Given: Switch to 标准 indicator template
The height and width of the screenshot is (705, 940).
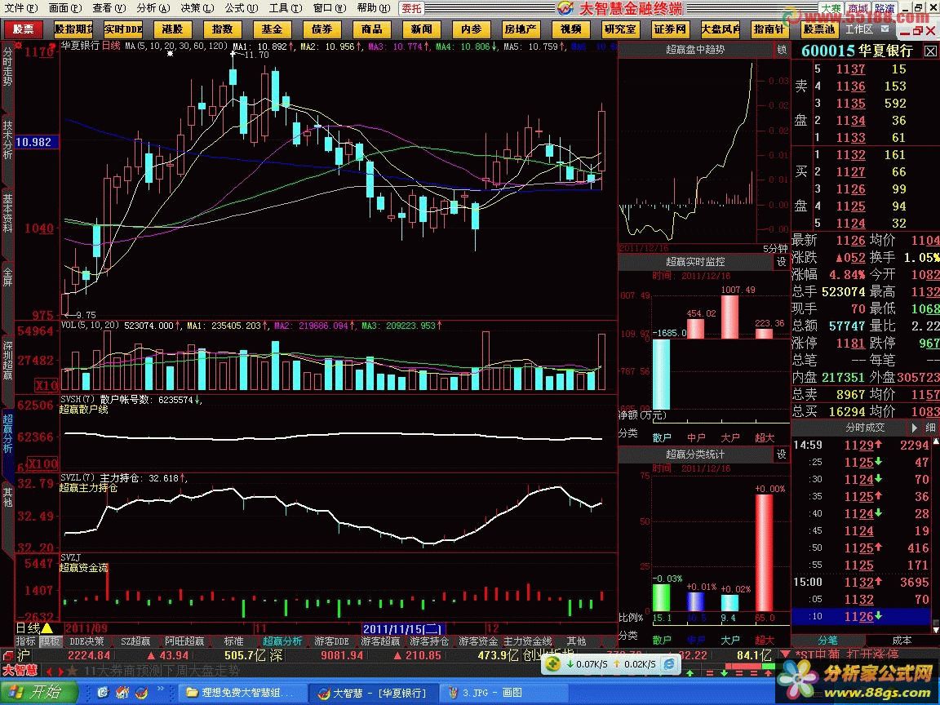Looking at the screenshot, I should tap(234, 641).
